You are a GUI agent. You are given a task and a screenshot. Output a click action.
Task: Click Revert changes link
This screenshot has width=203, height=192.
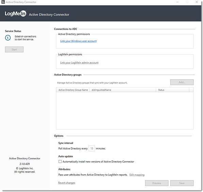click(67, 183)
